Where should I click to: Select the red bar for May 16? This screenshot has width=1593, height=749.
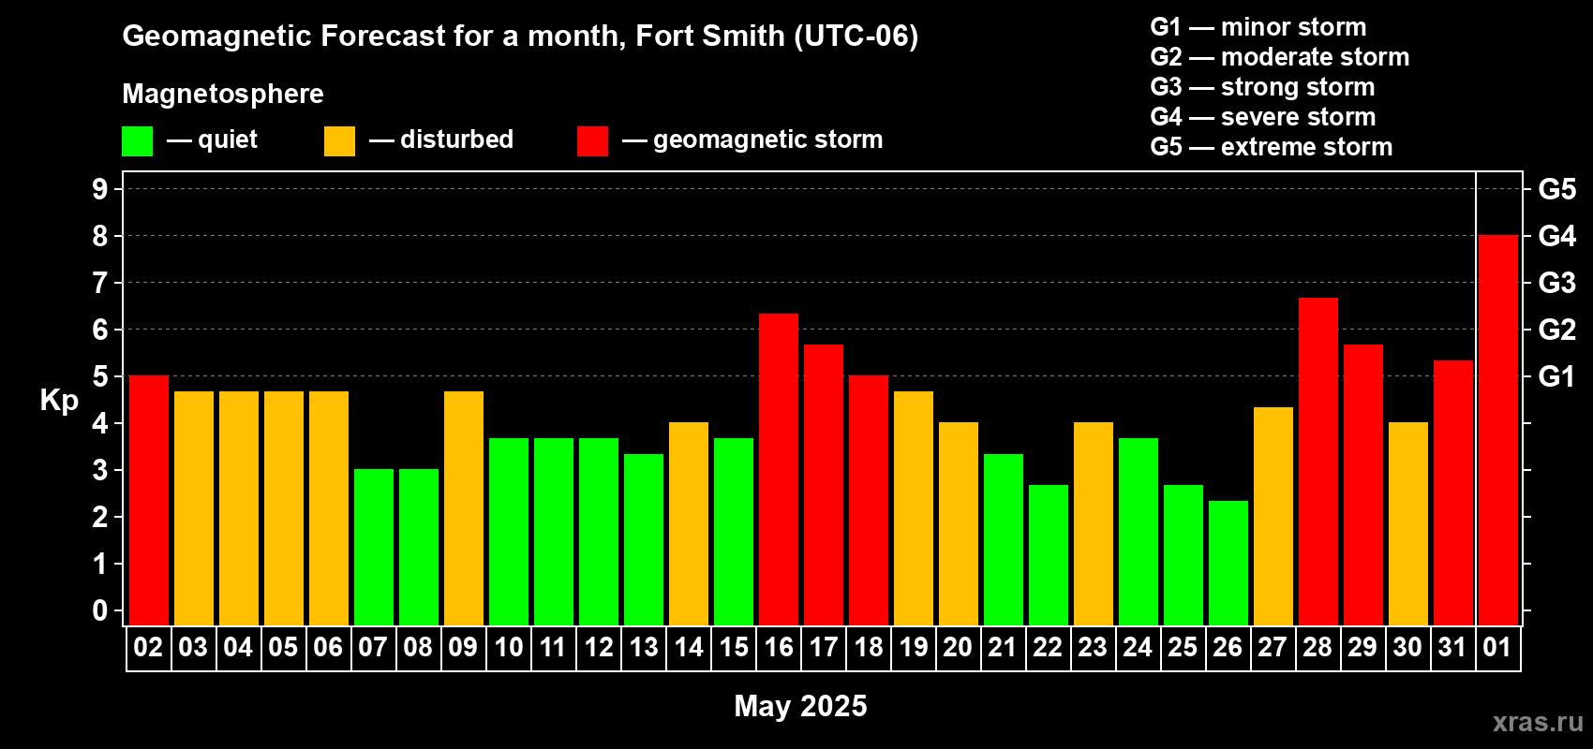pos(779,470)
